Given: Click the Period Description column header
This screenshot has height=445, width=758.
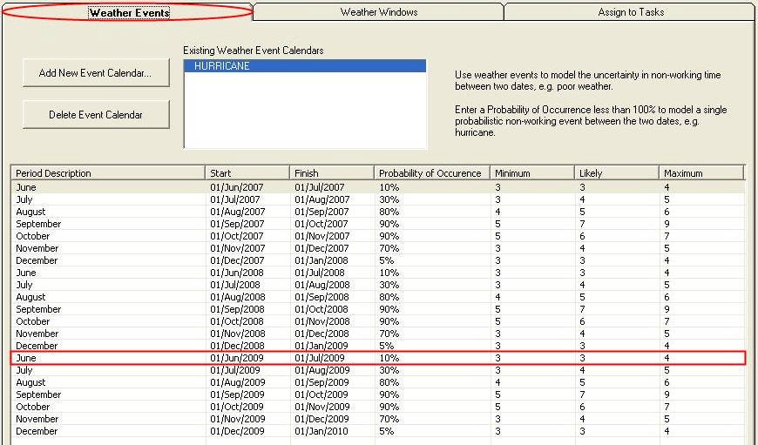Looking at the screenshot, I should click(108, 173).
